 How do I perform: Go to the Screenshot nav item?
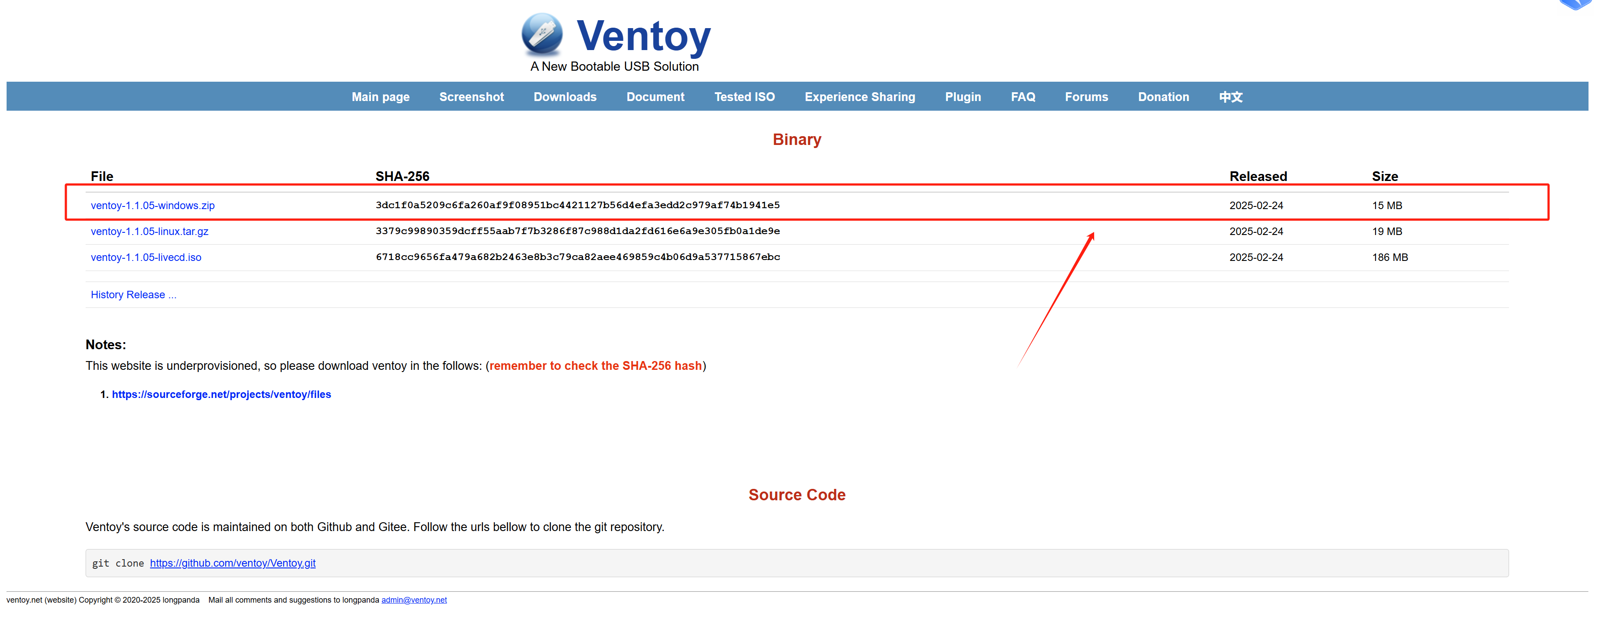(x=471, y=97)
